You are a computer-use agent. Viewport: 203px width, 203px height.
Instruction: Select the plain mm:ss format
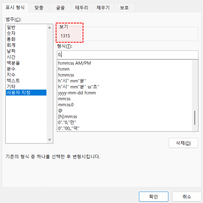pos(125,99)
